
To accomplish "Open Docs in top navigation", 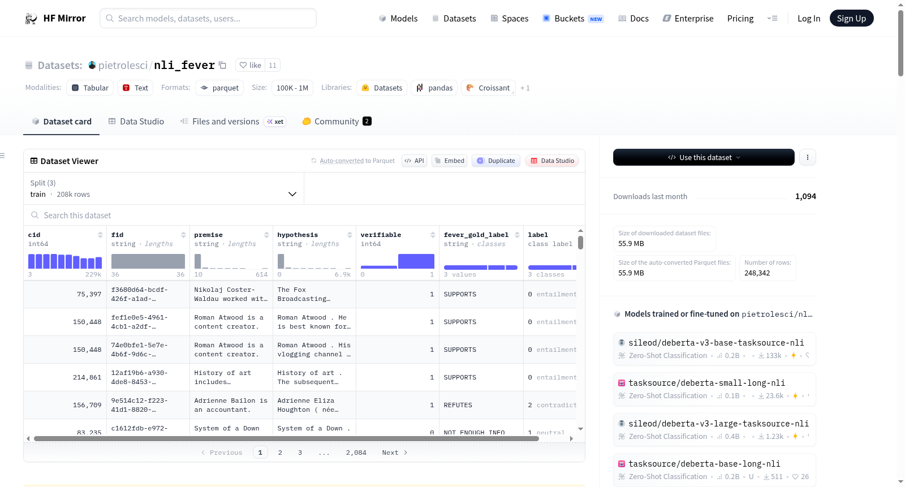I will (x=633, y=19).
